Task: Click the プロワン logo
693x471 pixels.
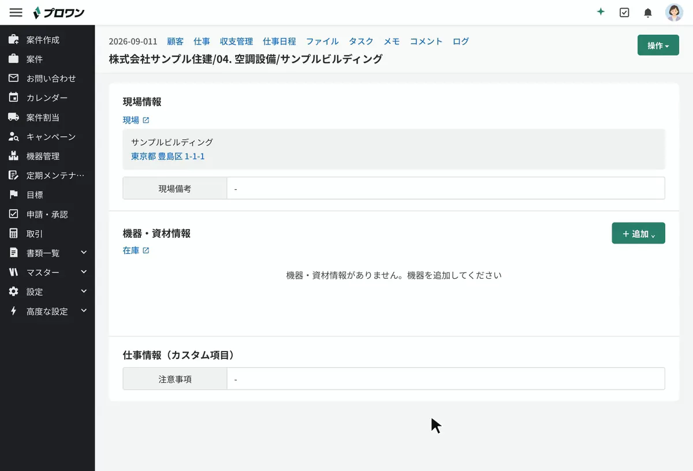Action: pos(59,12)
